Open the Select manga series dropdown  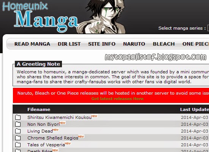(x=208, y=28)
